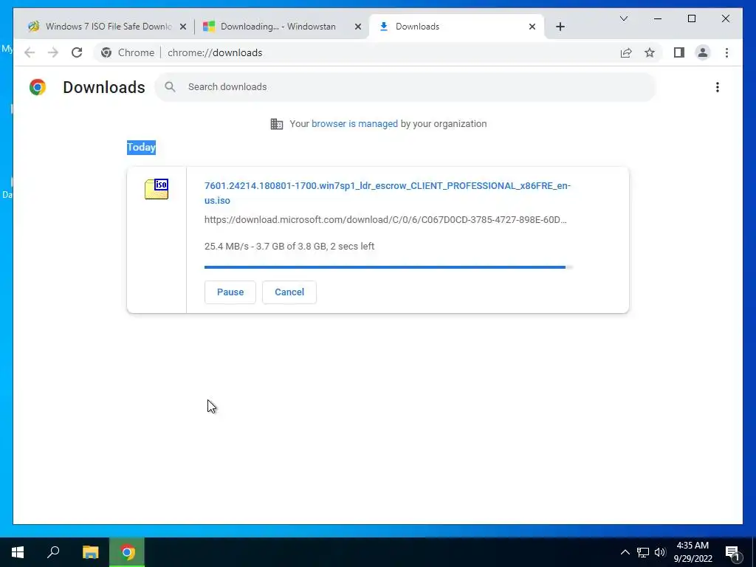Image resolution: width=756 pixels, height=567 pixels.
Task: Open the profile avatar menu
Action: [x=703, y=52]
